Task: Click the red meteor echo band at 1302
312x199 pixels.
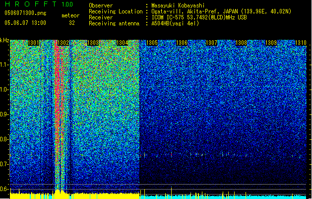Action: (59, 114)
